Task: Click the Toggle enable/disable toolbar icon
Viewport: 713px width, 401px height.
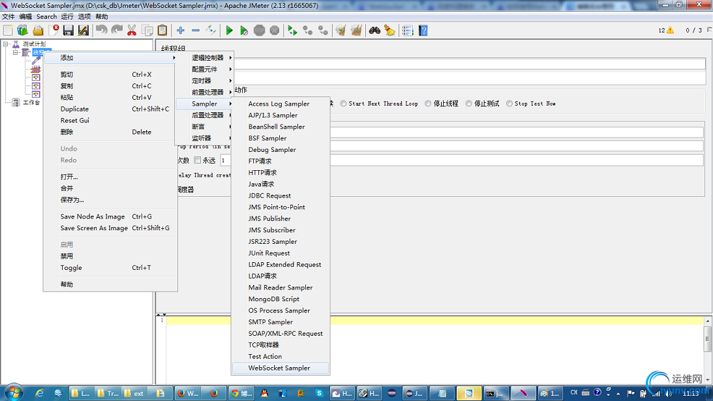Action: tap(211, 31)
